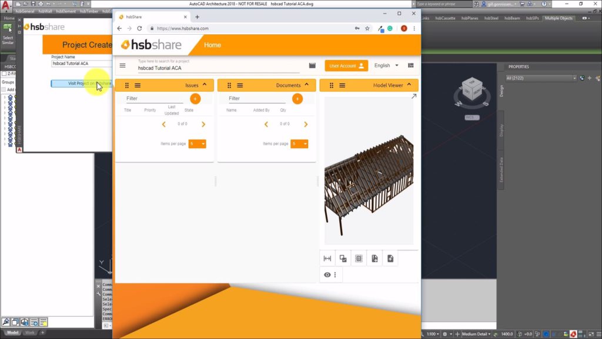Open Model Viewer in full-screen arrow

413,96
